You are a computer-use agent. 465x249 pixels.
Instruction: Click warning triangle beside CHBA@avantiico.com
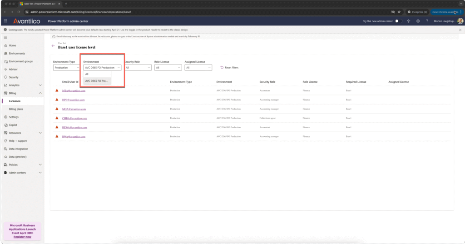point(57,118)
